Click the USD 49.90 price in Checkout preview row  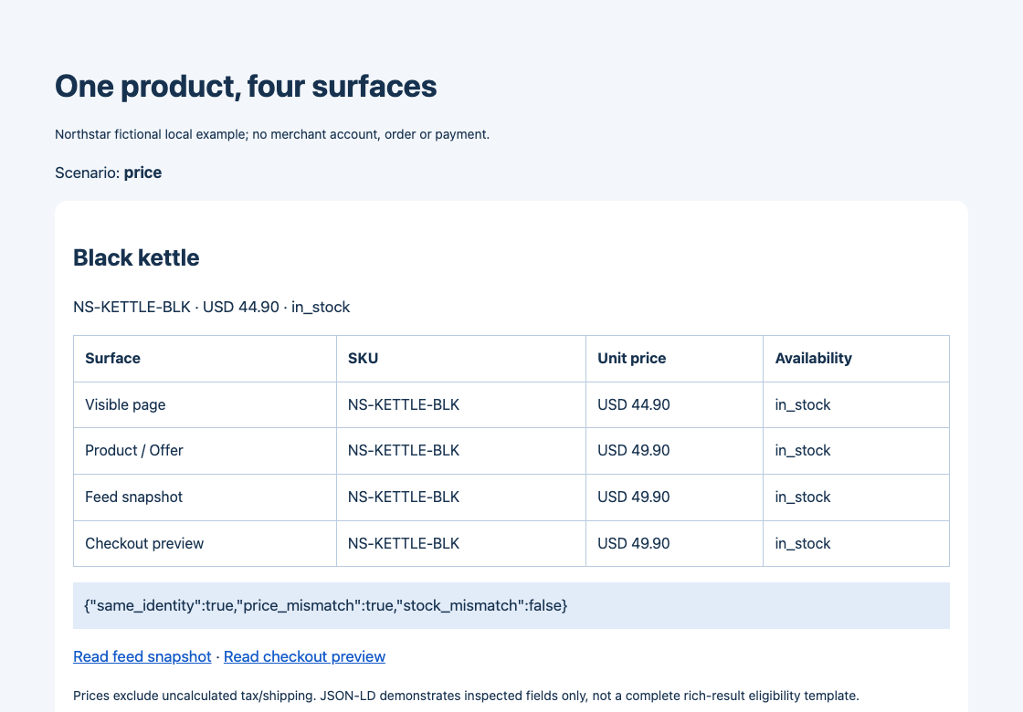tap(634, 544)
